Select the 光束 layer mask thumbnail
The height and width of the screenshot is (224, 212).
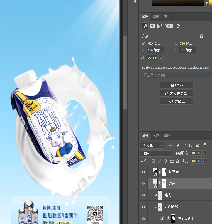pyautogui.click(x=164, y=183)
